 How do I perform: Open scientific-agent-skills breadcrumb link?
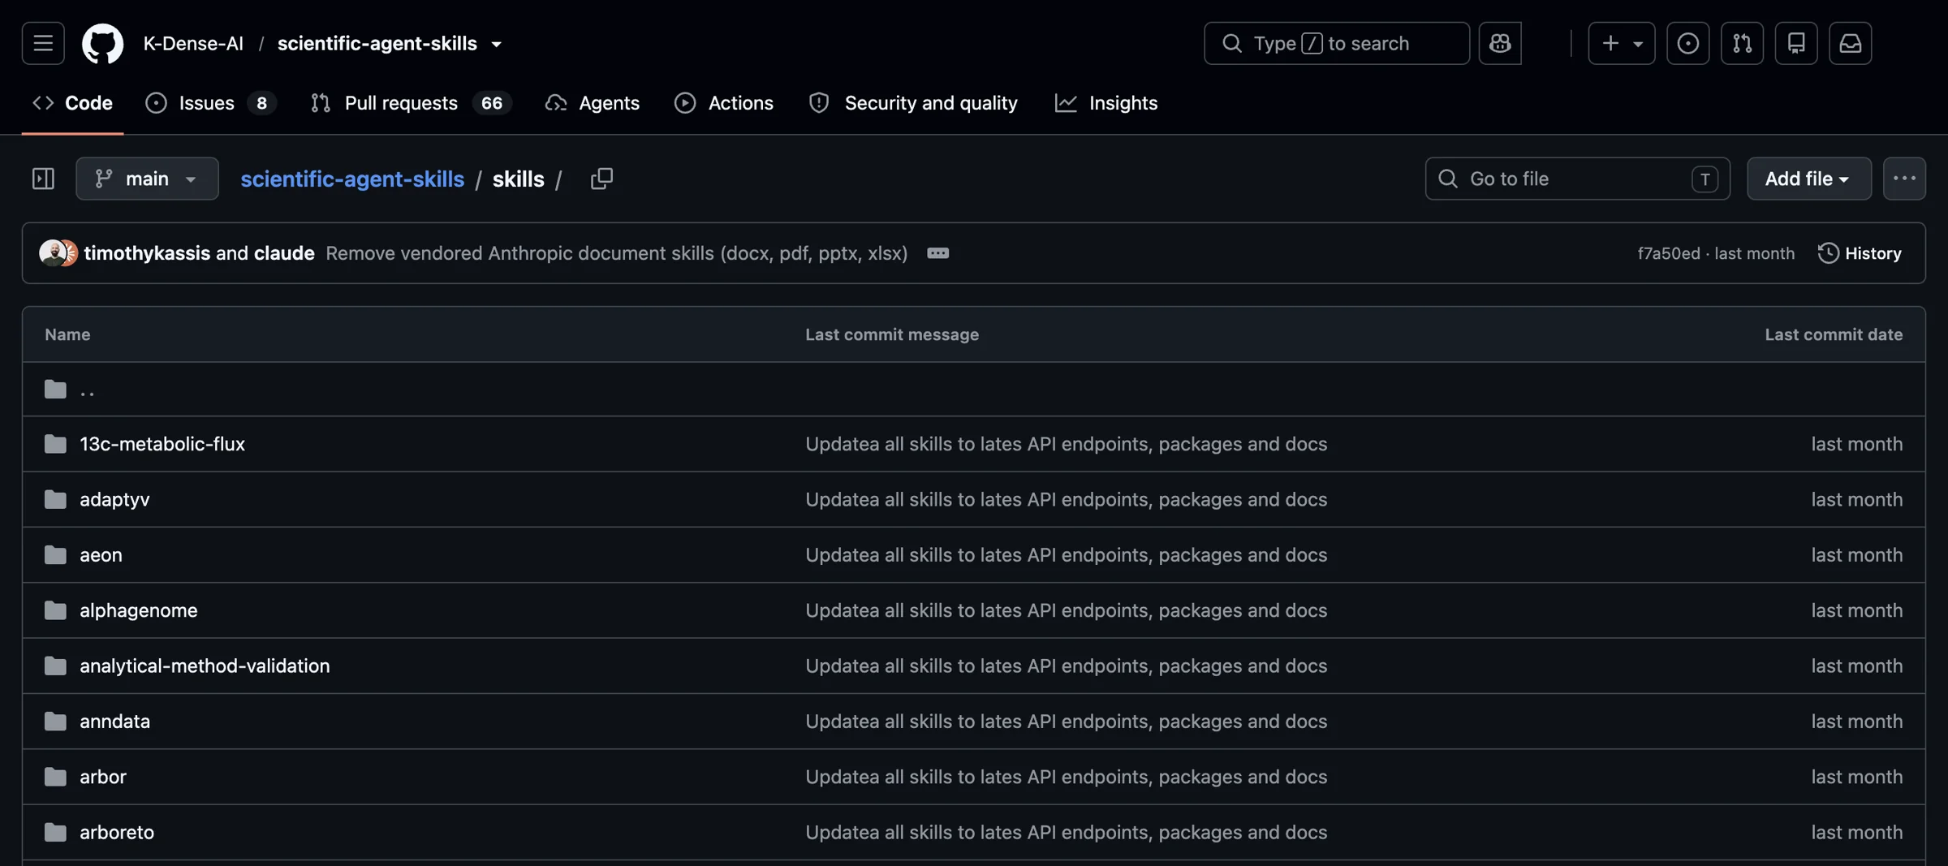tap(352, 179)
